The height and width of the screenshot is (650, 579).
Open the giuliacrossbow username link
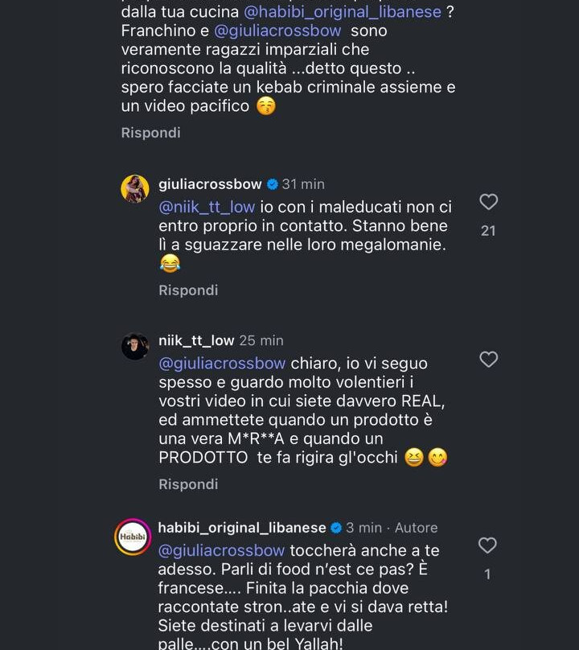(210, 184)
